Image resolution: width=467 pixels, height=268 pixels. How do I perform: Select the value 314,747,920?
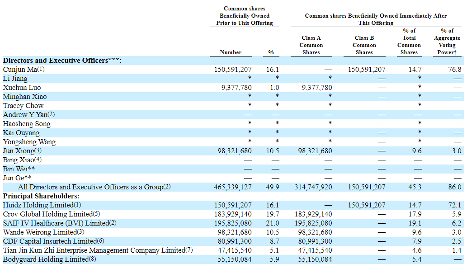313,187
